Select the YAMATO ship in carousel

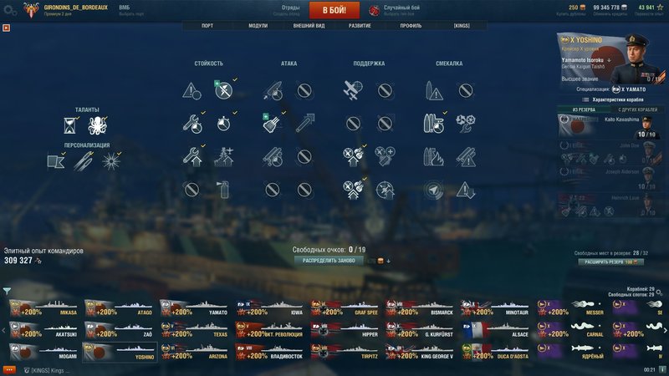click(x=194, y=307)
